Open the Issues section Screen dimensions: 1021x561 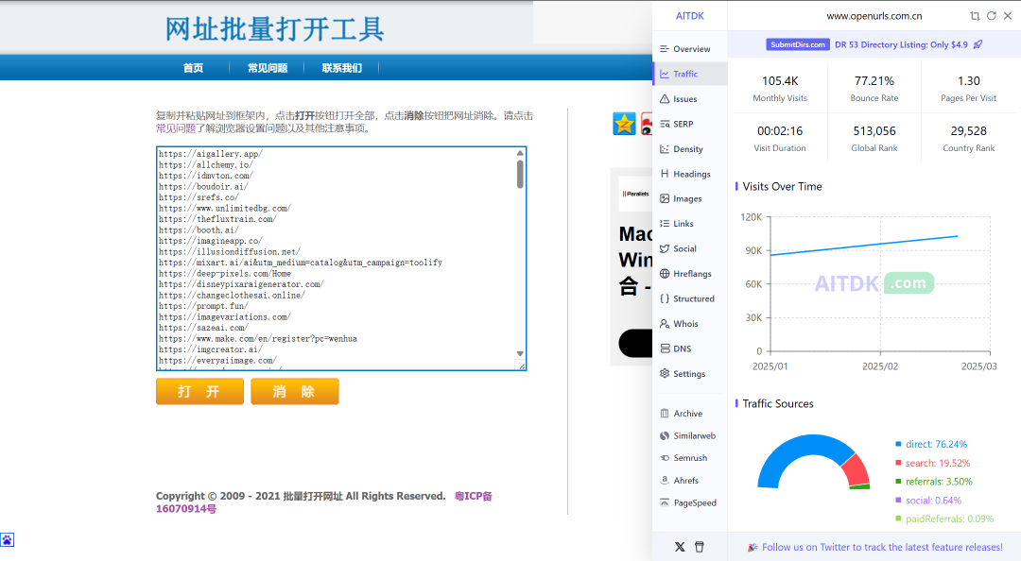[x=689, y=99]
